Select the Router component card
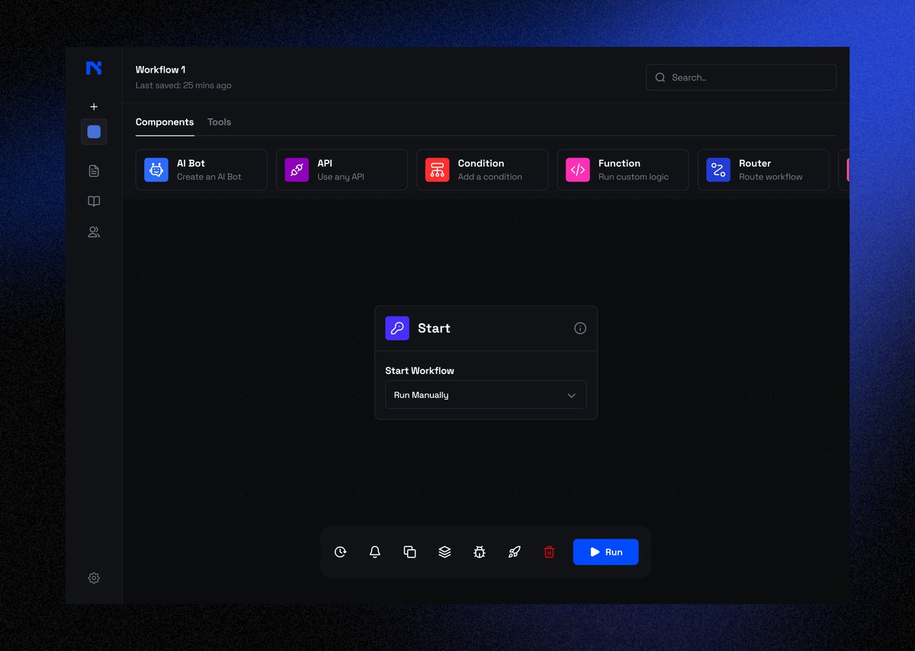Viewport: 915px width, 651px height. pyautogui.click(x=763, y=169)
